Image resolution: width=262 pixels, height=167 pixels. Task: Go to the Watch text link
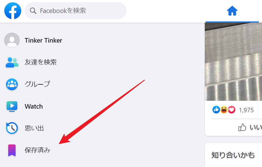click(x=34, y=106)
